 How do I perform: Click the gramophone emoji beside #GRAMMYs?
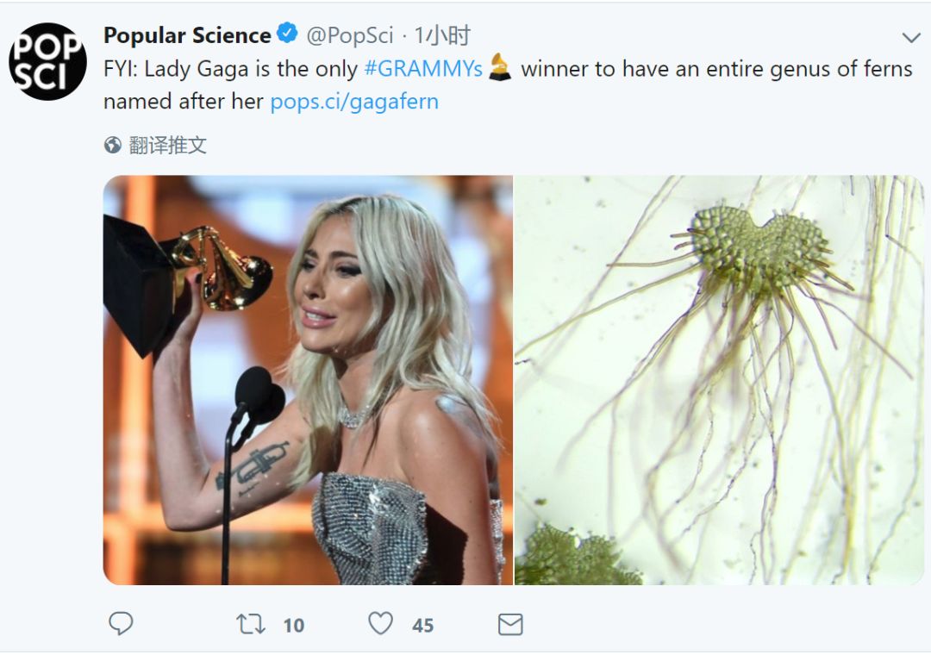(x=500, y=67)
